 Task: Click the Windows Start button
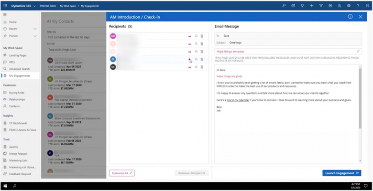point(5,186)
